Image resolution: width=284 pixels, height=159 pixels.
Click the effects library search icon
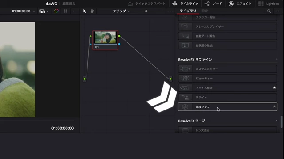point(269,11)
